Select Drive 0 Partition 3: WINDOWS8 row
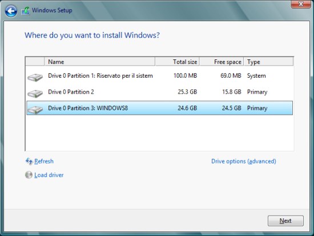Viewport: 314px width, 236px height. (160, 108)
